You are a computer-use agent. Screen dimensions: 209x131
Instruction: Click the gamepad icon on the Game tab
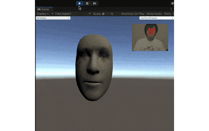[39, 9]
